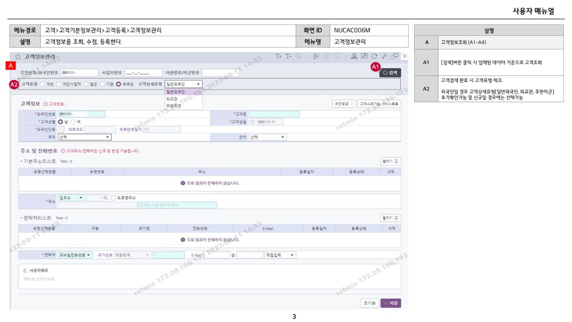The height and width of the screenshot is (322, 572).
Task: Click the email domain field after @
Action: tap(250, 255)
